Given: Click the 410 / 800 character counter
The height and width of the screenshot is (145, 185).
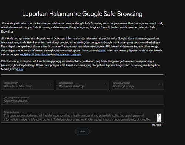Looking at the screenshot, I should [156, 125].
